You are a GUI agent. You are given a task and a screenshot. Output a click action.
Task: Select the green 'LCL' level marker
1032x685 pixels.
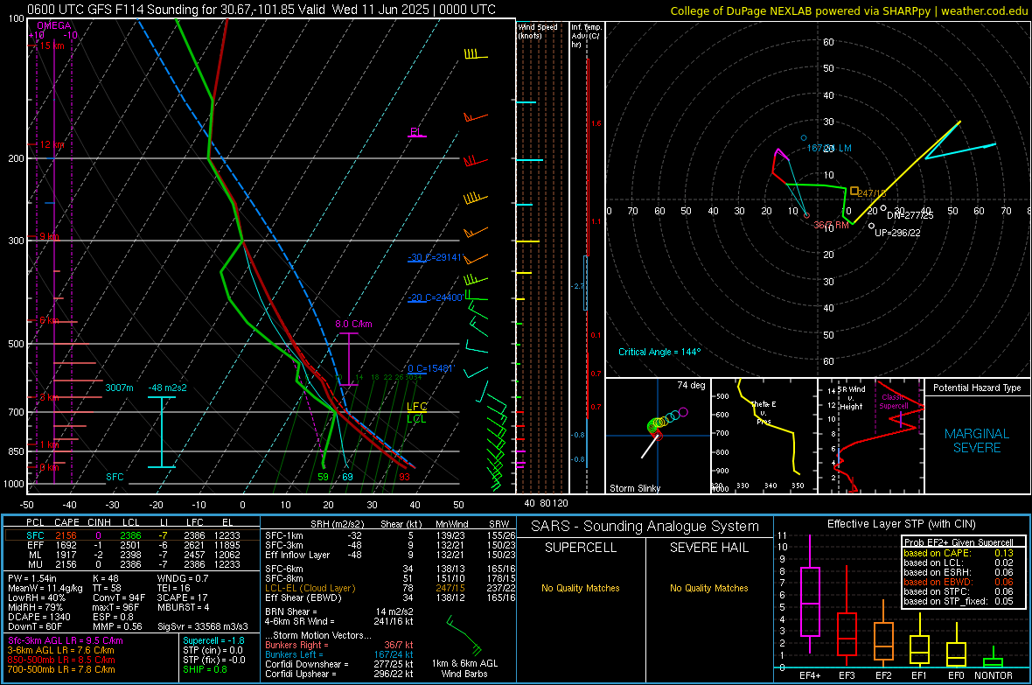pos(416,419)
